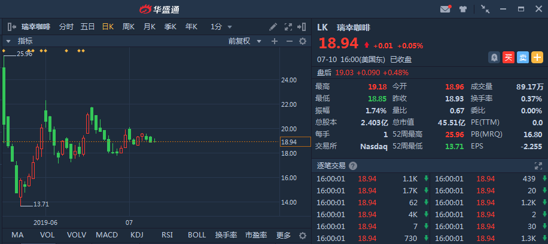Click the blue 卖 sell button
The image size is (548, 244).
click(x=523, y=57)
